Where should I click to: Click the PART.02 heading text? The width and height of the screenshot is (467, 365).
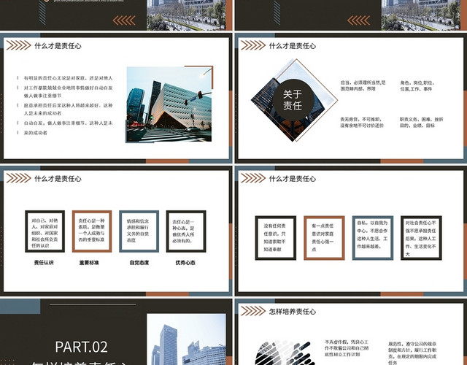(81, 347)
